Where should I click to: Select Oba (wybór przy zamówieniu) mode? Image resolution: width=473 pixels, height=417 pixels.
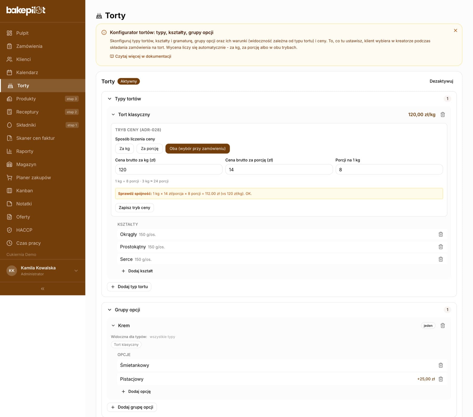pos(197,149)
